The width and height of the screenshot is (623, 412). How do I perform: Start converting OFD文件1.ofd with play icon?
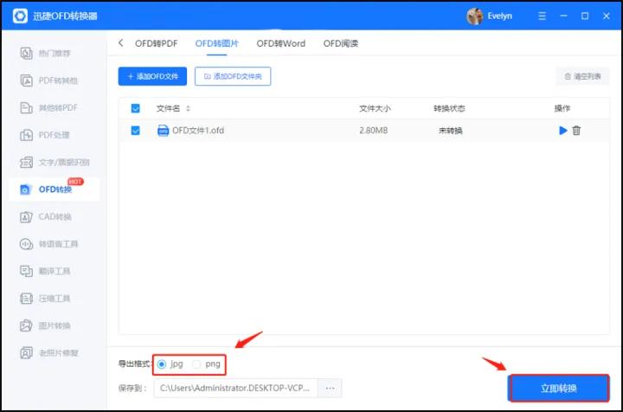(562, 131)
